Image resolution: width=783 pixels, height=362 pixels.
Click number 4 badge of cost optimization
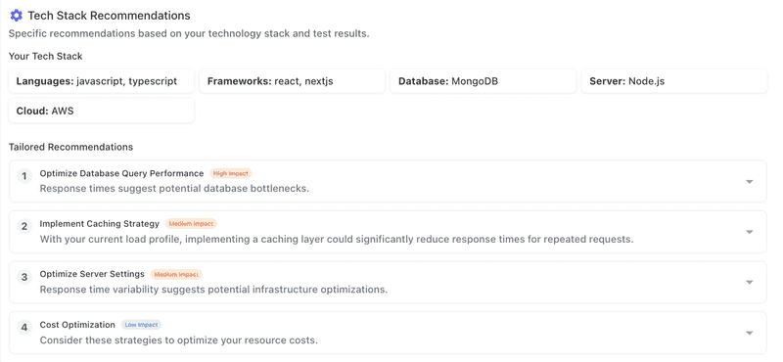pyautogui.click(x=24, y=328)
